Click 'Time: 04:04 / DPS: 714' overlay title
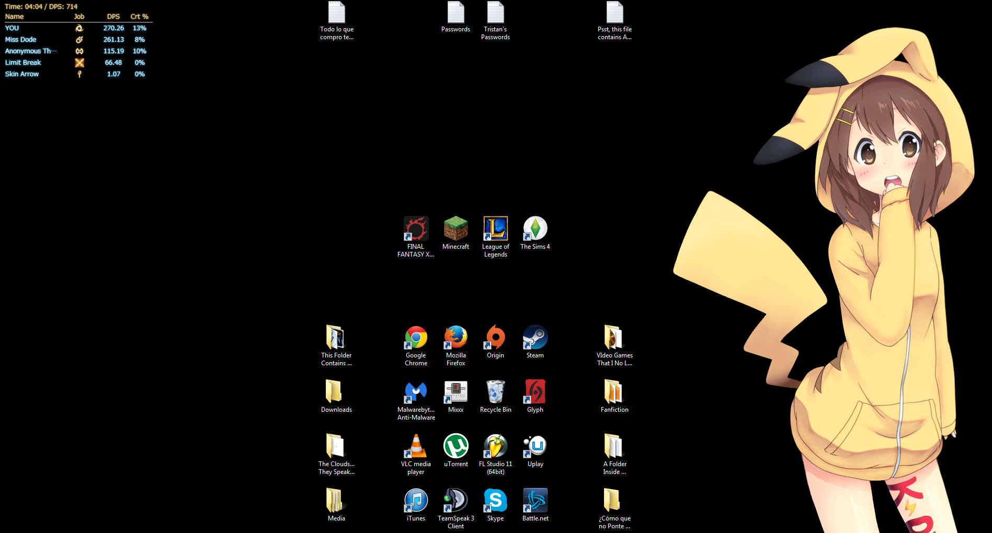This screenshot has width=992, height=533. [x=41, y=7]
